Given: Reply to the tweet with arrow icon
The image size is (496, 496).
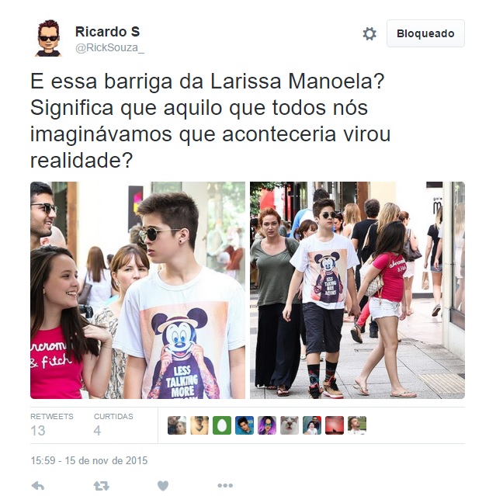Looking at the screenshot, I should click(x=38, y=486).
